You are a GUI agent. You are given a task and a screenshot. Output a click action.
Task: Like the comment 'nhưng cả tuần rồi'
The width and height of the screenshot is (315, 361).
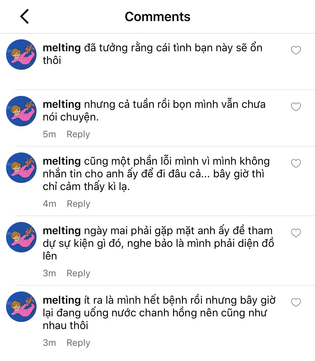point(296,107)
